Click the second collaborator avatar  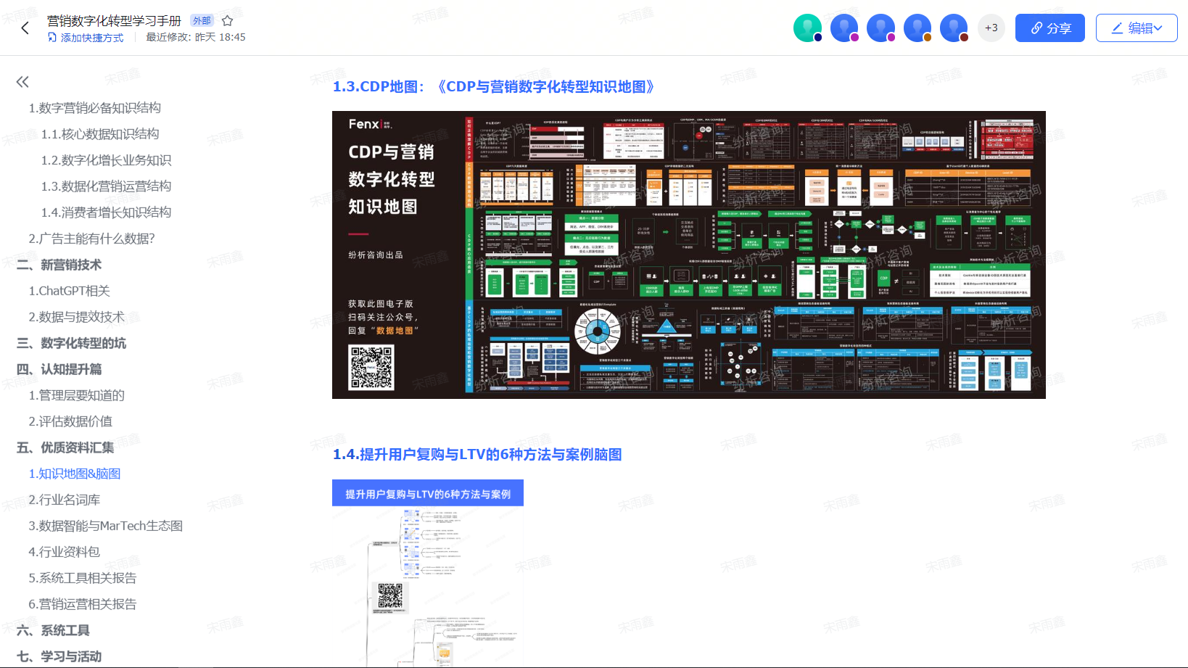click(x=844, y=28)
